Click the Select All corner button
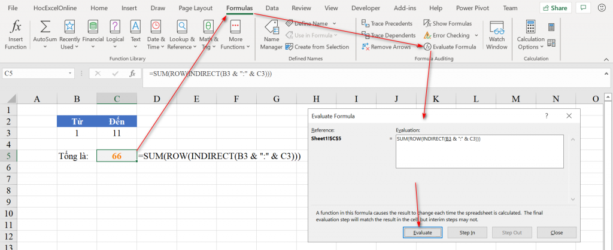 point(8,99)
